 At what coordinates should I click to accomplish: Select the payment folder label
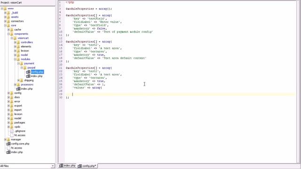point(29,63)
